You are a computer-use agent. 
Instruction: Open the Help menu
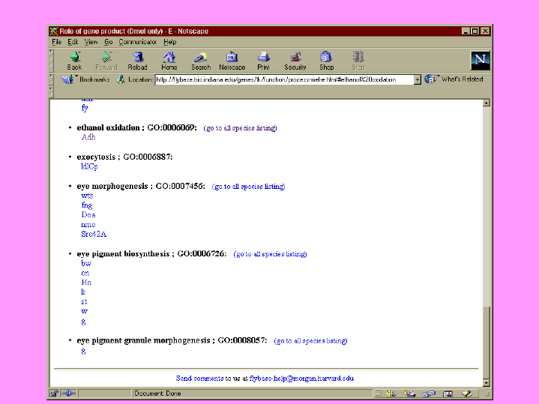(170, 42)
